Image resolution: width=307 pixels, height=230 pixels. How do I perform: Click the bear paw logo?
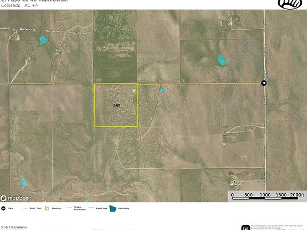click(290, 4)
